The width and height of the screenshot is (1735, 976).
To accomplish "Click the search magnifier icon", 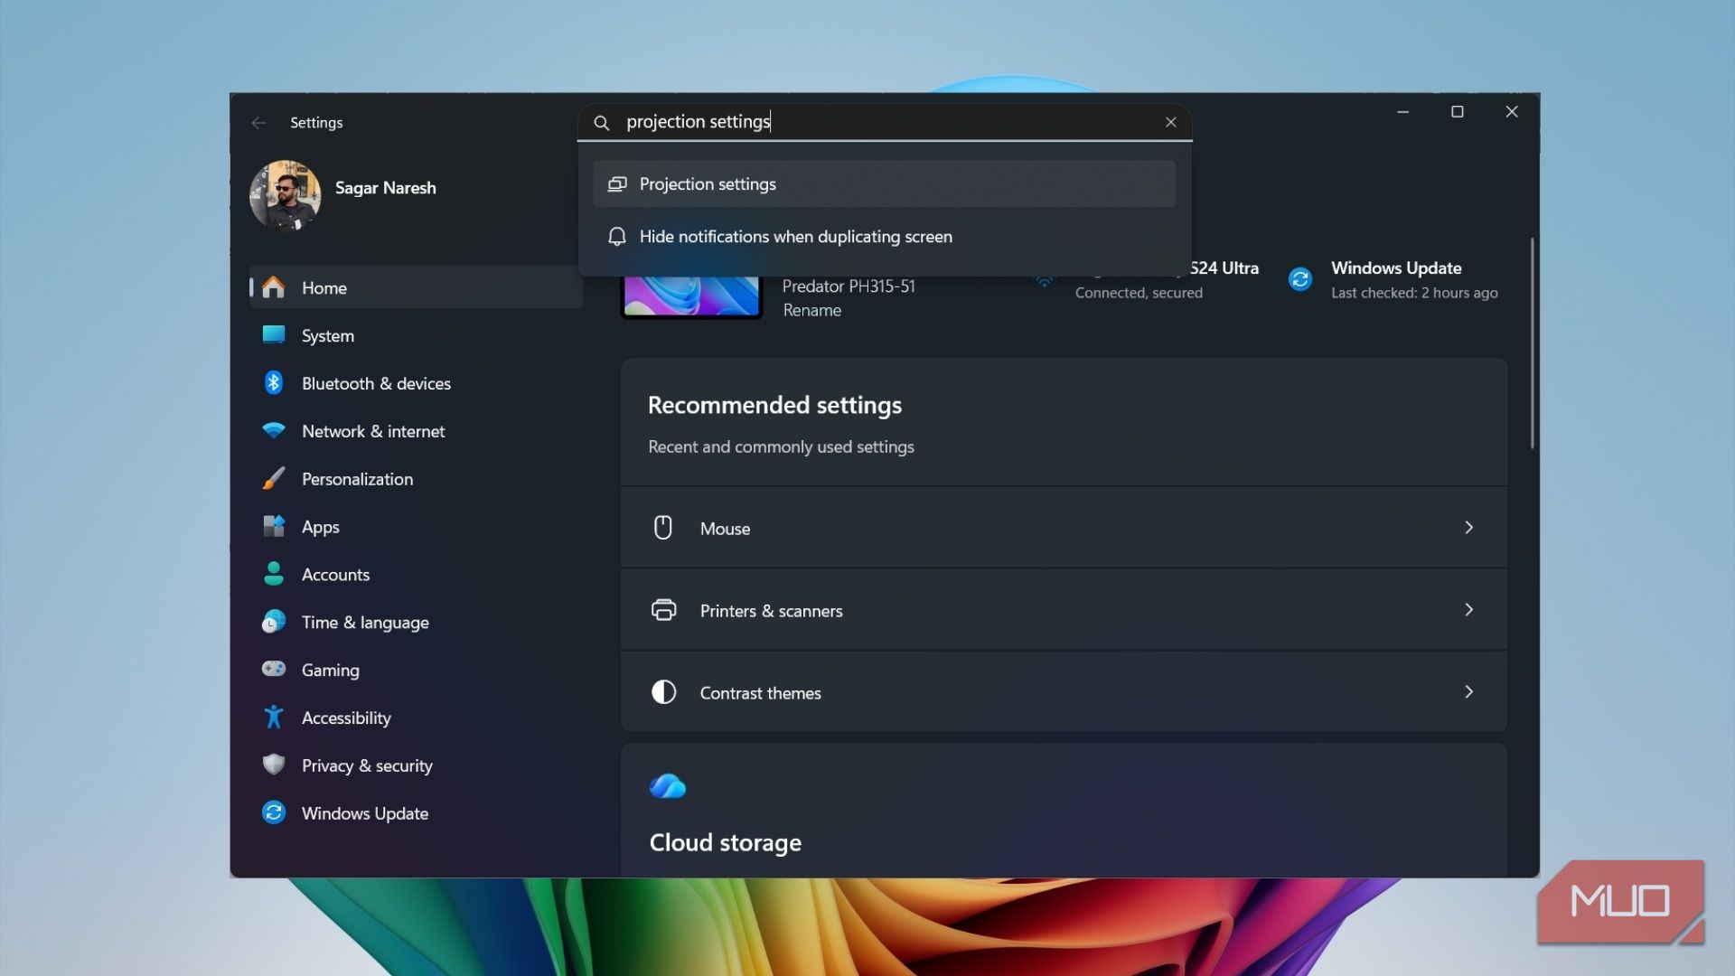I will click(x=601, y=122).
